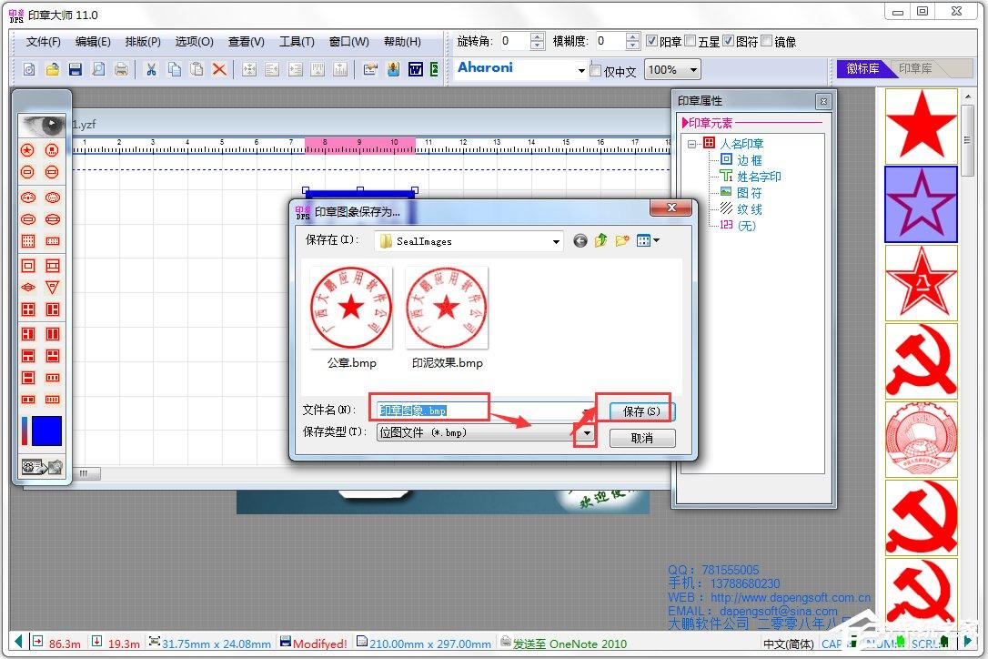Click the 旋转角 value field
Image resolution: width=988 pixels, height=659 pixels.
pos(515,41)
